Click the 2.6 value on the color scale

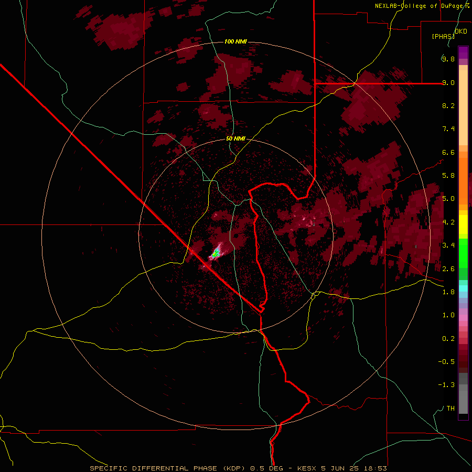[x=448, y=269]
